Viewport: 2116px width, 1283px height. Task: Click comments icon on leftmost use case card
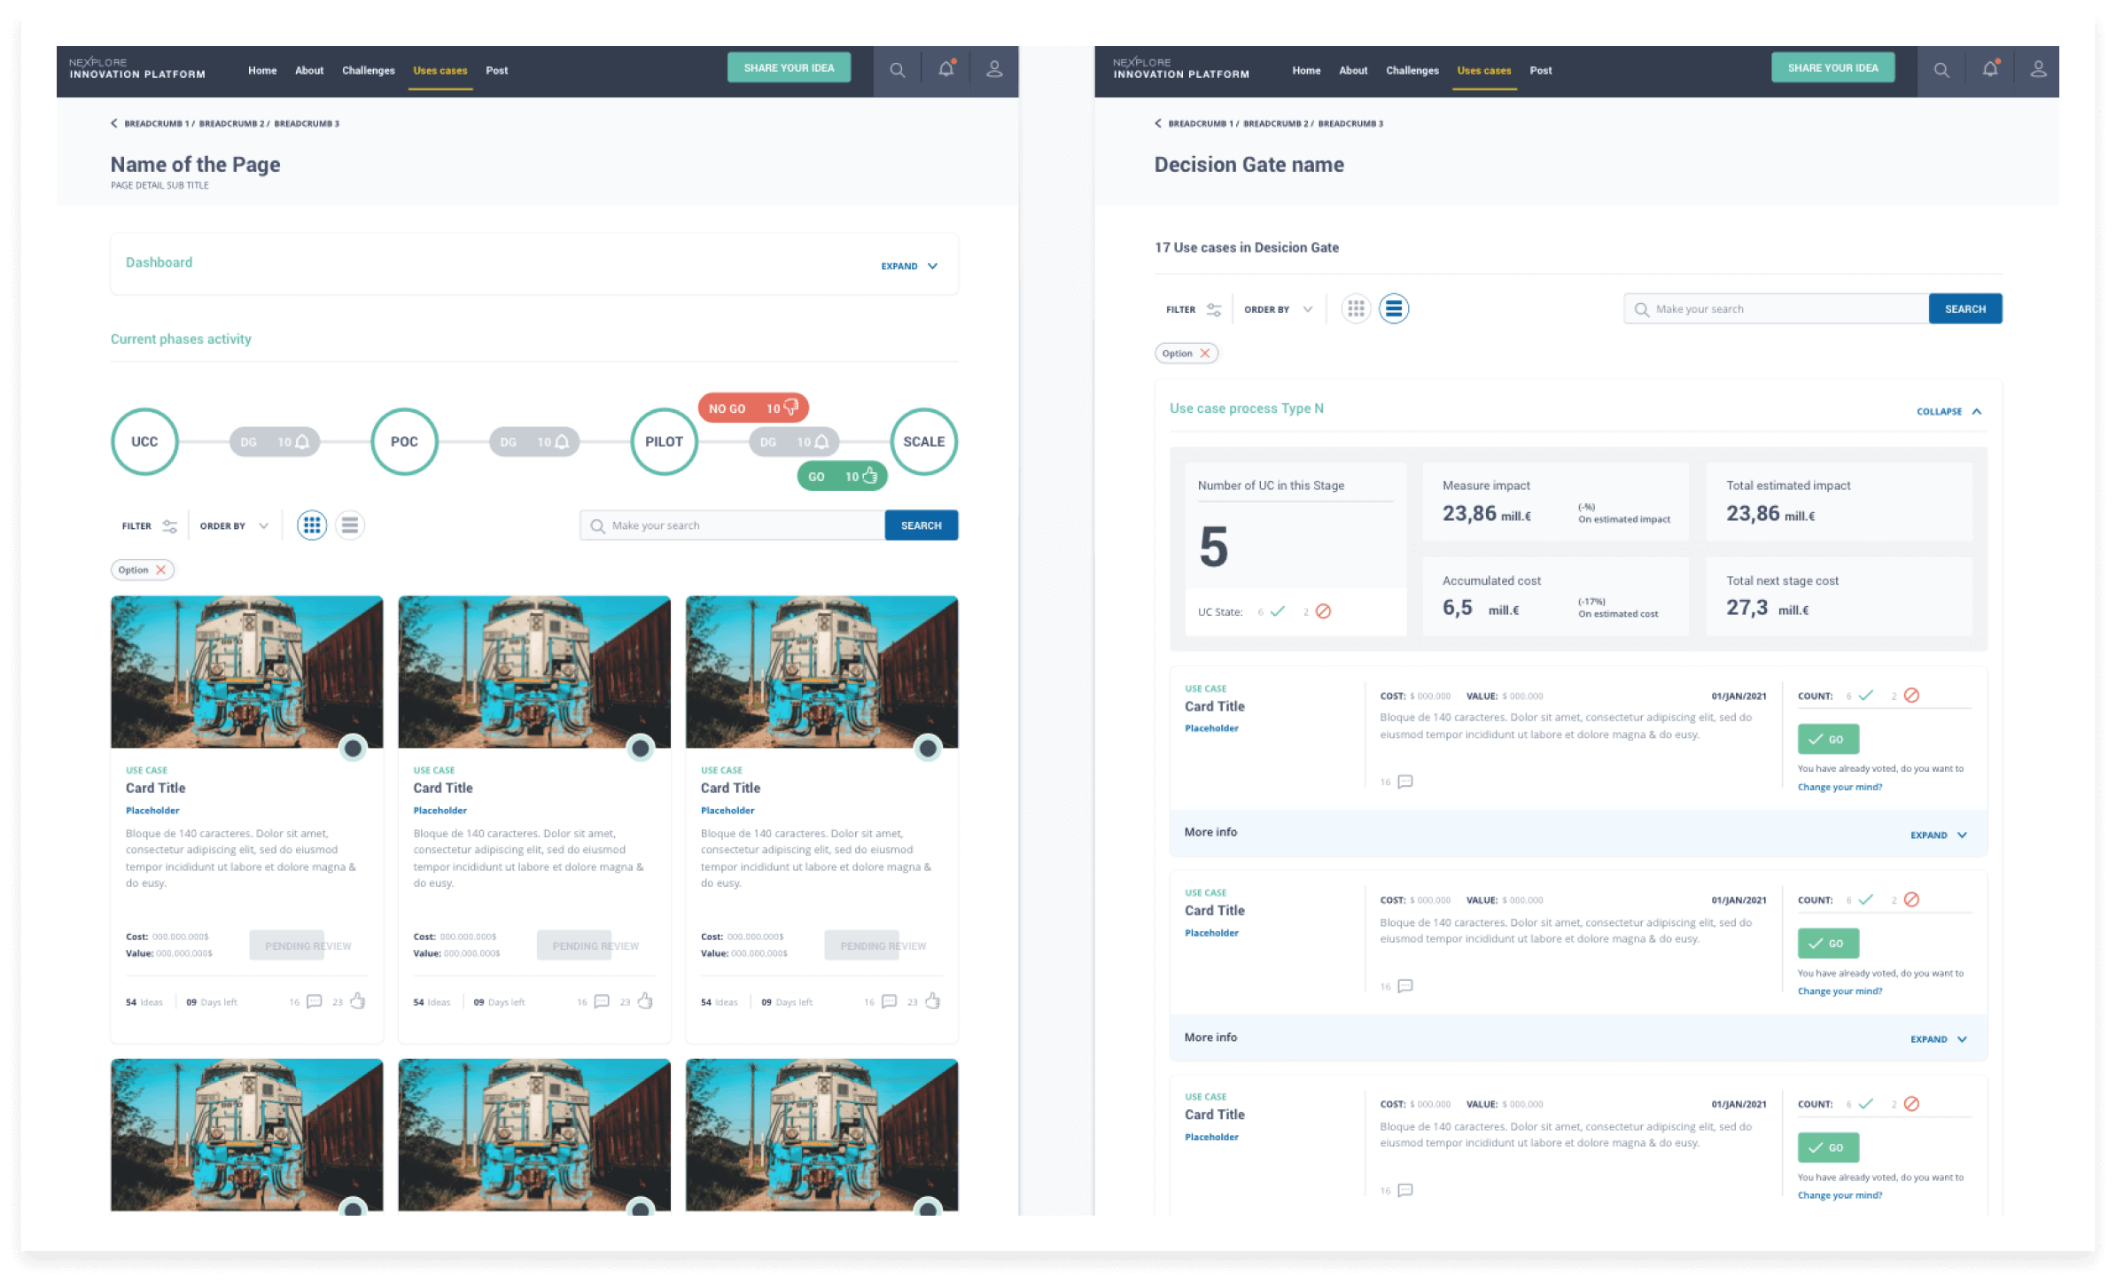coord(314,1001)
